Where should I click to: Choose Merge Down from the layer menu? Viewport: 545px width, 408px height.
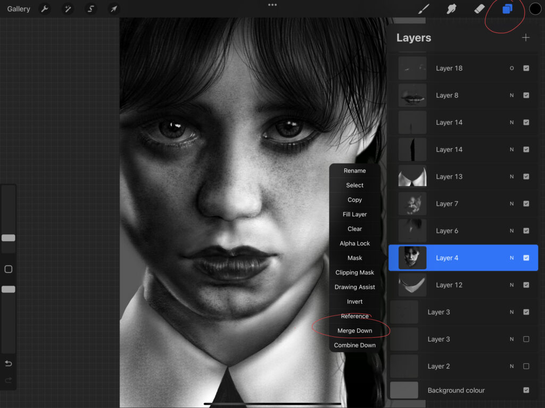pos(354,331)
